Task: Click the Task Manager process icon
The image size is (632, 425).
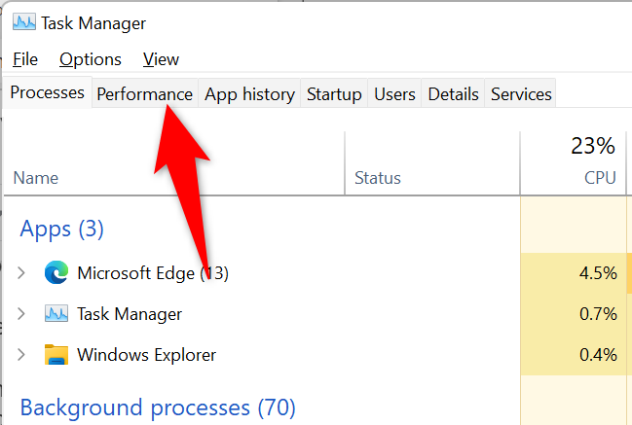Action: pyautogui.click(x=56, y=314)
